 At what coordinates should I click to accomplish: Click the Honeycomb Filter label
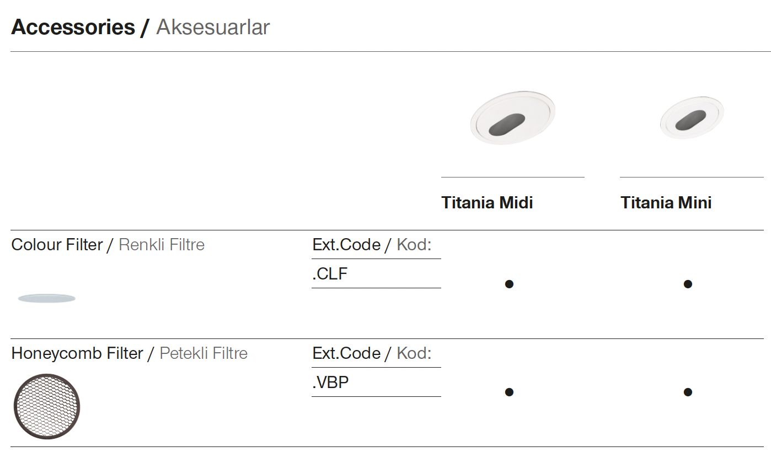(x=77, y=353)
